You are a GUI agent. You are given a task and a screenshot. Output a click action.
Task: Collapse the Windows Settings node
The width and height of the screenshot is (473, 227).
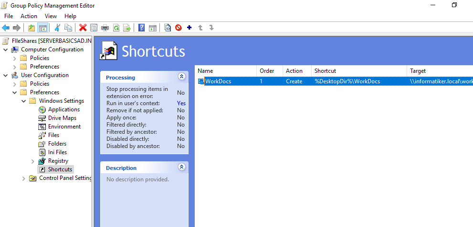tap(23, 101)
